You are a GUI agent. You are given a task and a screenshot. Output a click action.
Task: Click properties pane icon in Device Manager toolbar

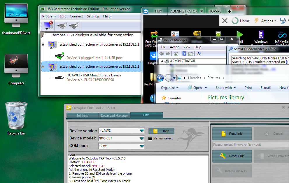point(191,54)
